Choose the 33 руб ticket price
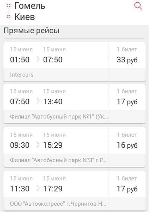The height and width of the screenshot is (212, 149). 127,60
